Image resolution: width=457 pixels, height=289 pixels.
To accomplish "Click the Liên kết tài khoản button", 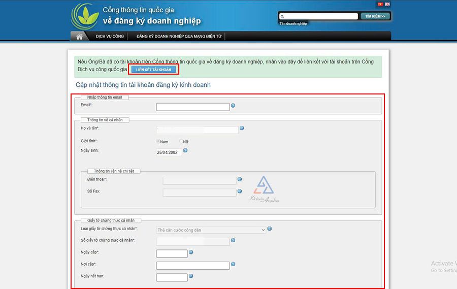I will pyautogui.click(x=153, y=69).
